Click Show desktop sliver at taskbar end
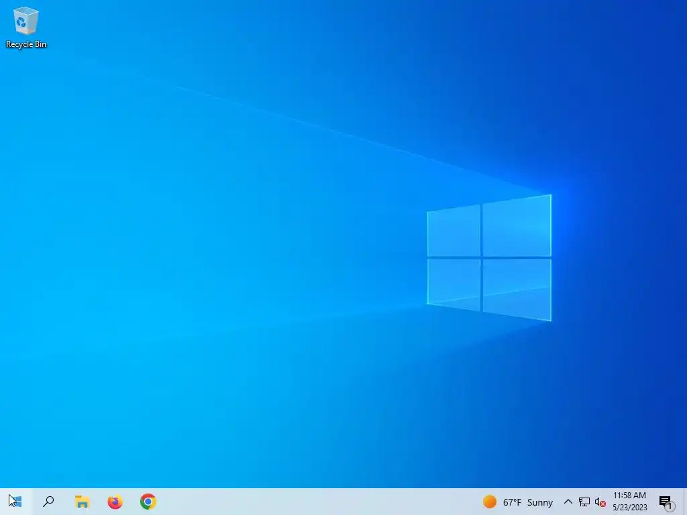This screenshot has height=515, width=687. point(685,502)
